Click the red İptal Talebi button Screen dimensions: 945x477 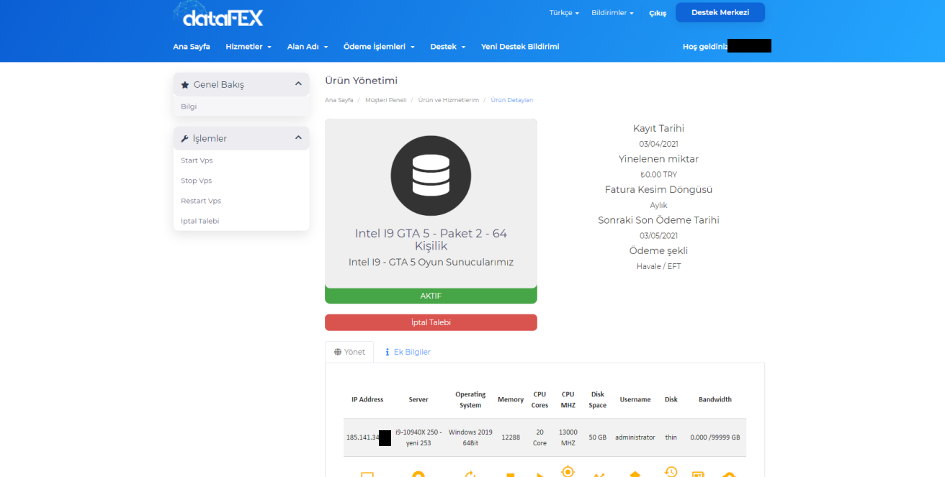pos(431,322)
